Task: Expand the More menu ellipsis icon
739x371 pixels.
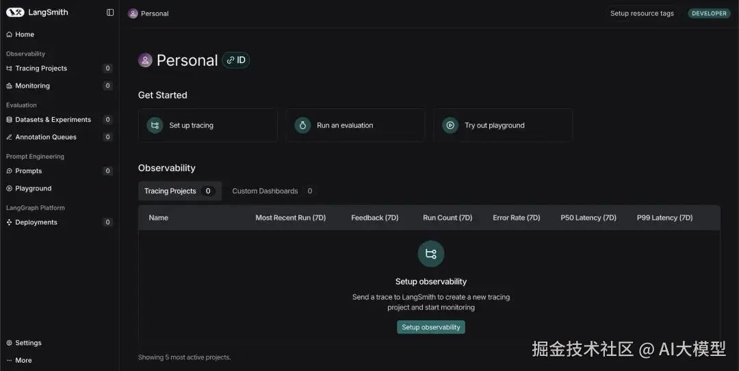Action: (x=9, y=361)
